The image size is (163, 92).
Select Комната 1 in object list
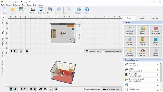point(142,65)
